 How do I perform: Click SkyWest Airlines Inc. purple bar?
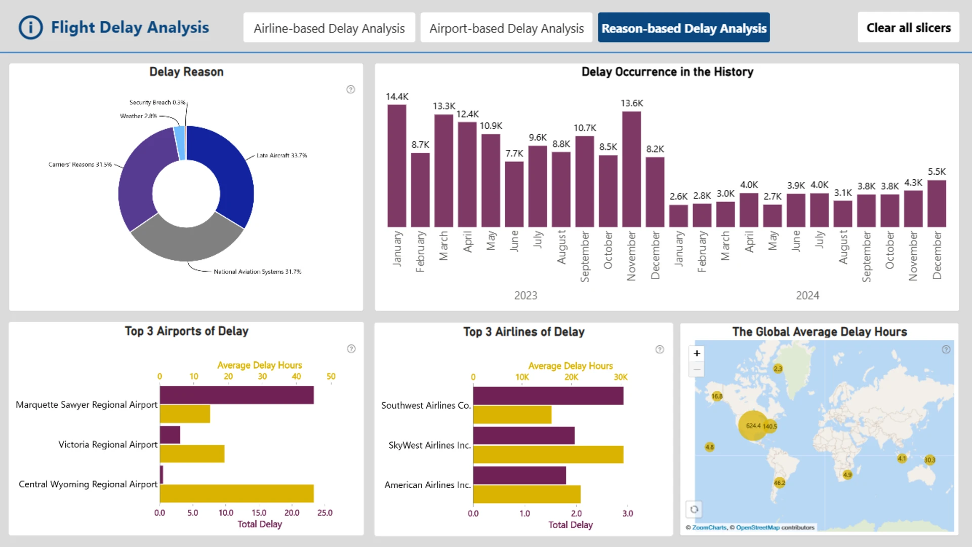click(524, 436)
